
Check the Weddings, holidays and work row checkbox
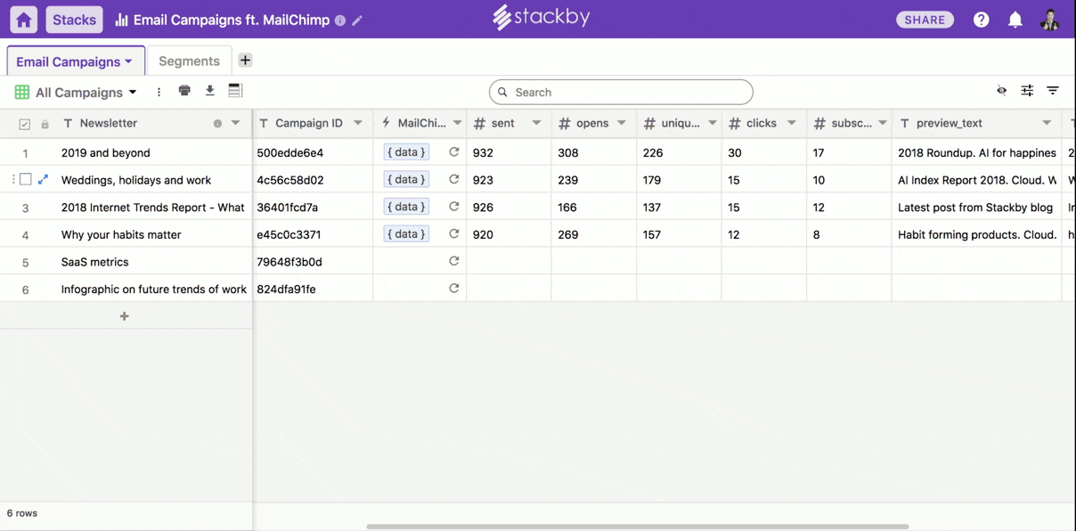[26, 179]
